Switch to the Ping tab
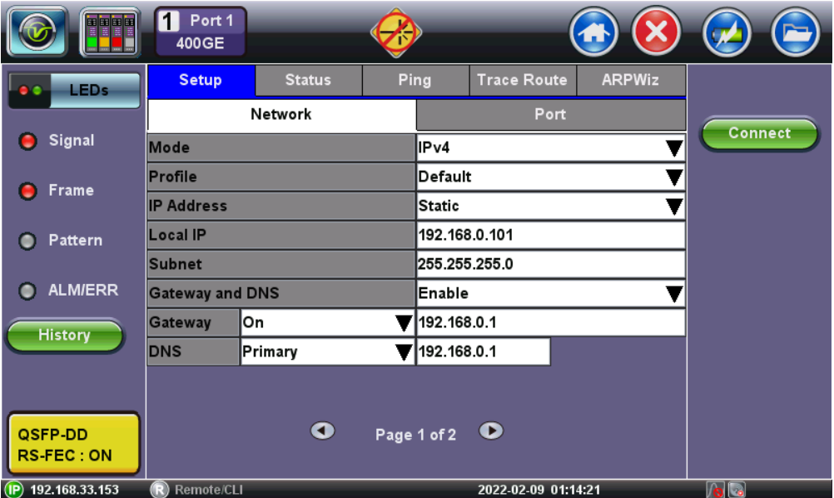Viewport: 834px width, 498px height. tap(415, 81)
